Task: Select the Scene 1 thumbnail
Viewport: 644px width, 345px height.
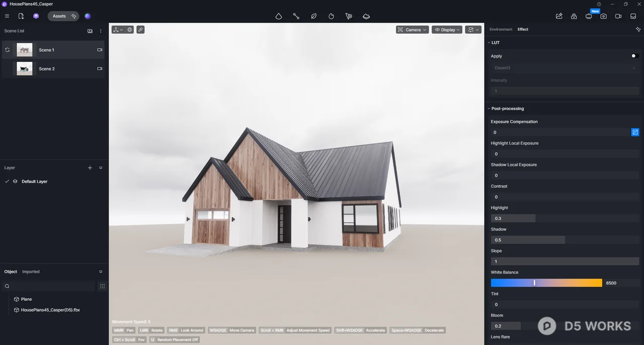Action: pos(25,50)
